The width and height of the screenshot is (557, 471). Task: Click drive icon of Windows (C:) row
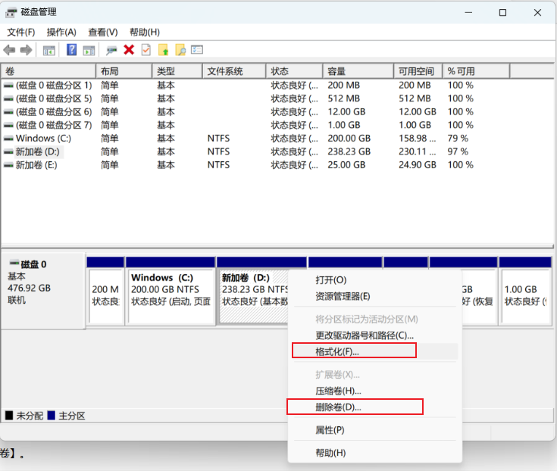[8, 139]
